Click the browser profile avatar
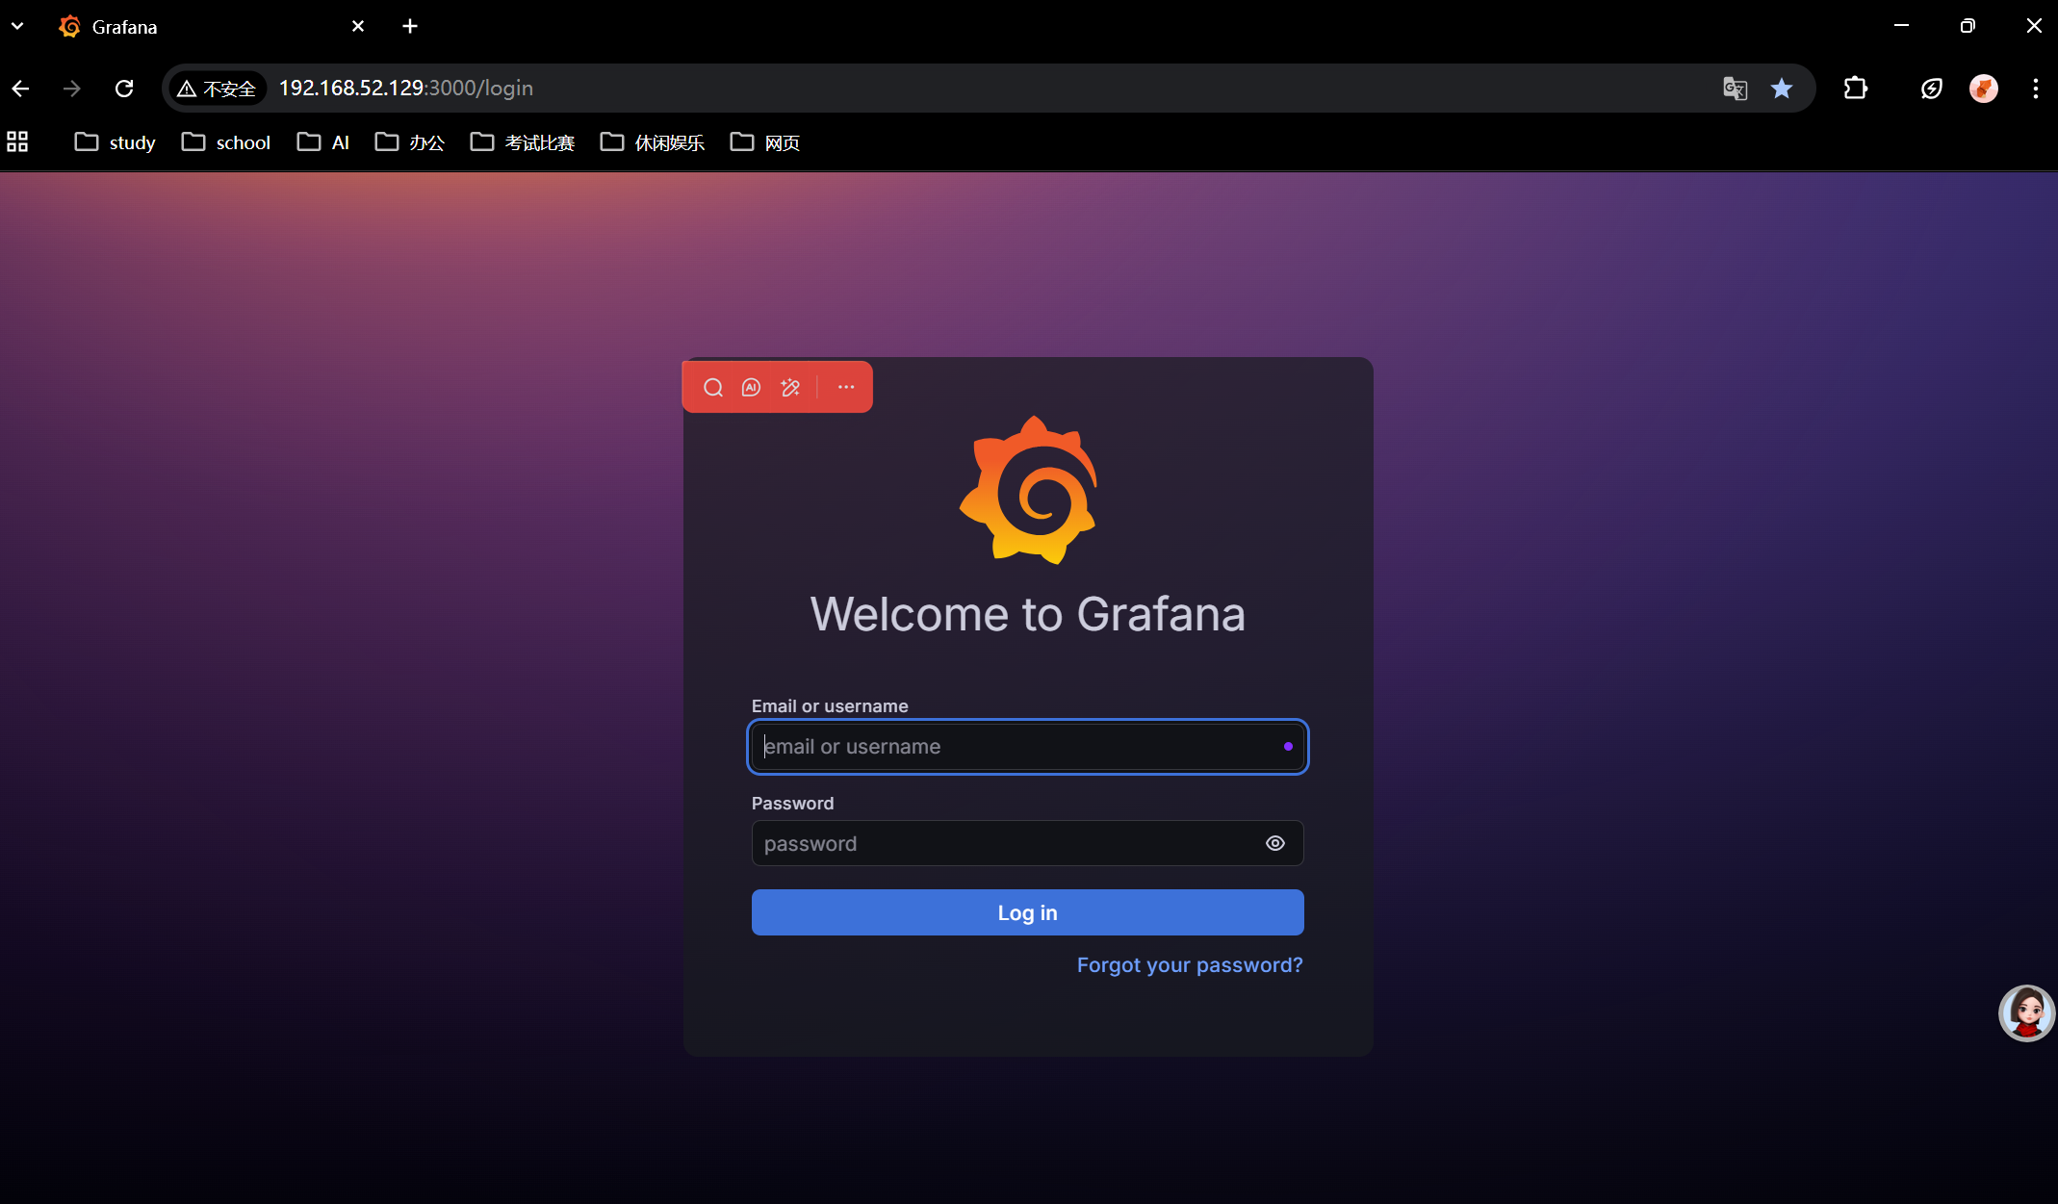Image resolution: width=2058 pixels, height=1204 pixels. tap(1983, 89)
